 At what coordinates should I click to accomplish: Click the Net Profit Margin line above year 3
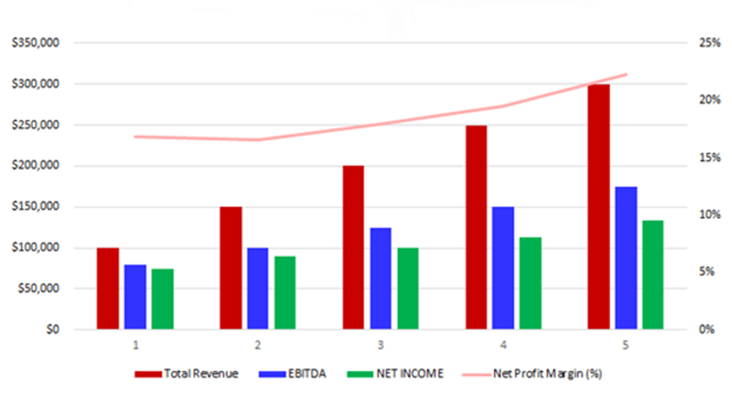pyautogui.click(x=381, y=124)
